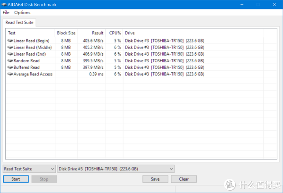Sort by the Drive column header
The width and height of the screenshot is (283, 193).
click(x=193, y=33)
